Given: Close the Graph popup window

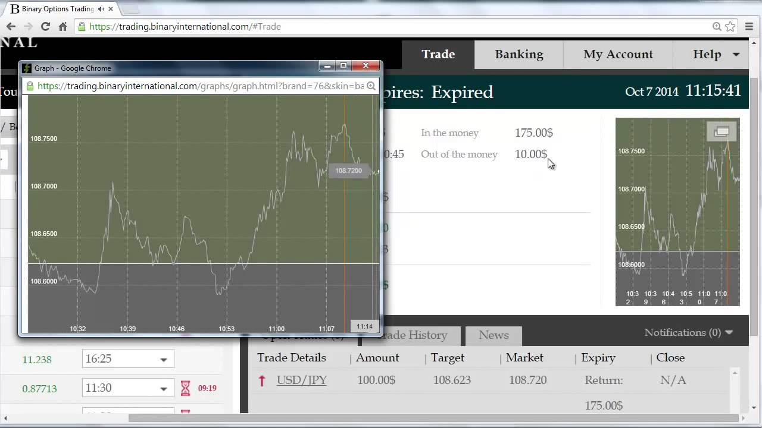Looking at the screenshot, I should pyautogui.click(x=366, y=65).
